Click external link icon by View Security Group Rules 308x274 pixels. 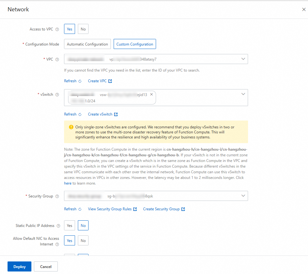coord(135,209)
